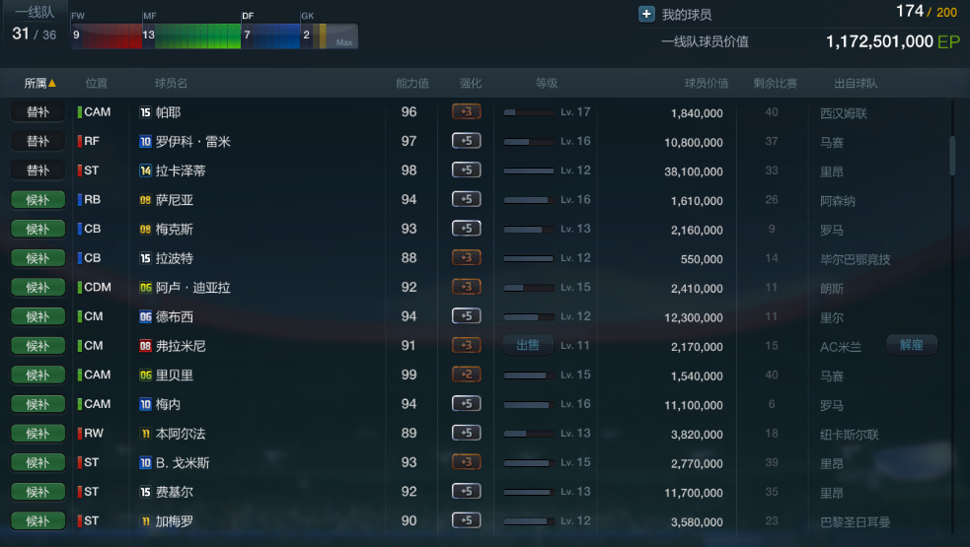This screenshot has width=970, height=547.
Task: Click 本阿尔法's number 11 card icon
Action: pyautogui.click(x=145, y=434)
